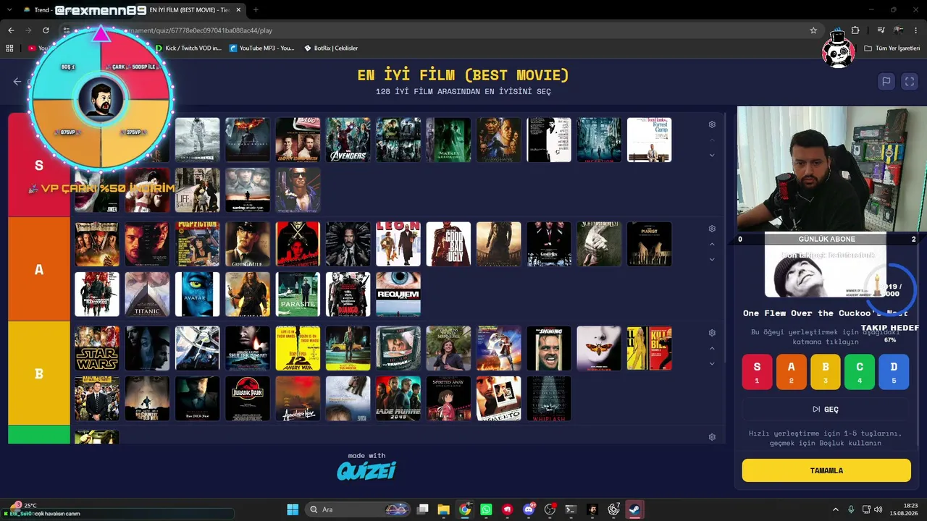
Task: Open the tab search dropdown chevron
Action: [9, 10]
